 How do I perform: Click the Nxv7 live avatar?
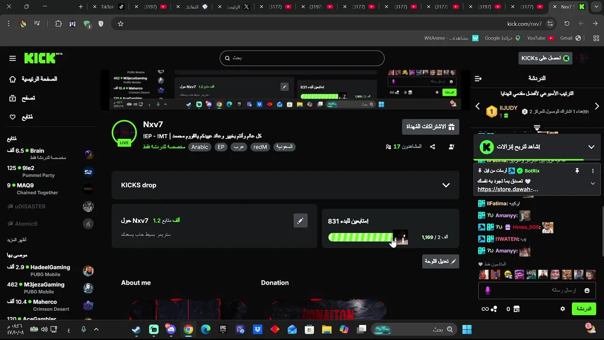[124, 133]
